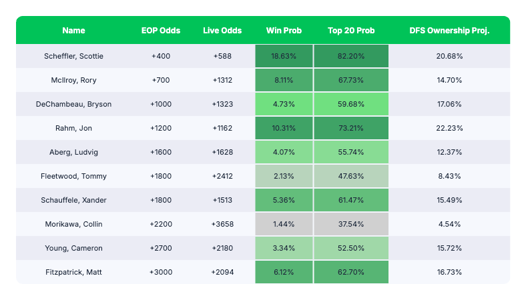This screenshot has height=300, width=526.
Task: Click Scheffler's 82.20% top 20 probability cell
Action: tap(350, 56)
